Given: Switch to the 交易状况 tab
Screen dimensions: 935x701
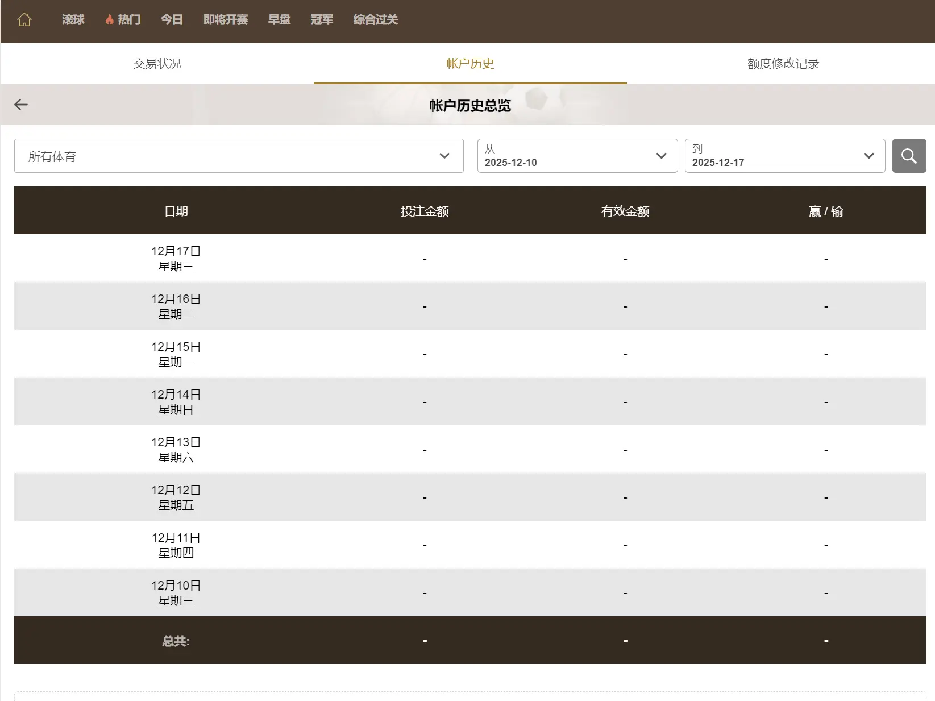Looking at the screenshot, I should 157,64.
